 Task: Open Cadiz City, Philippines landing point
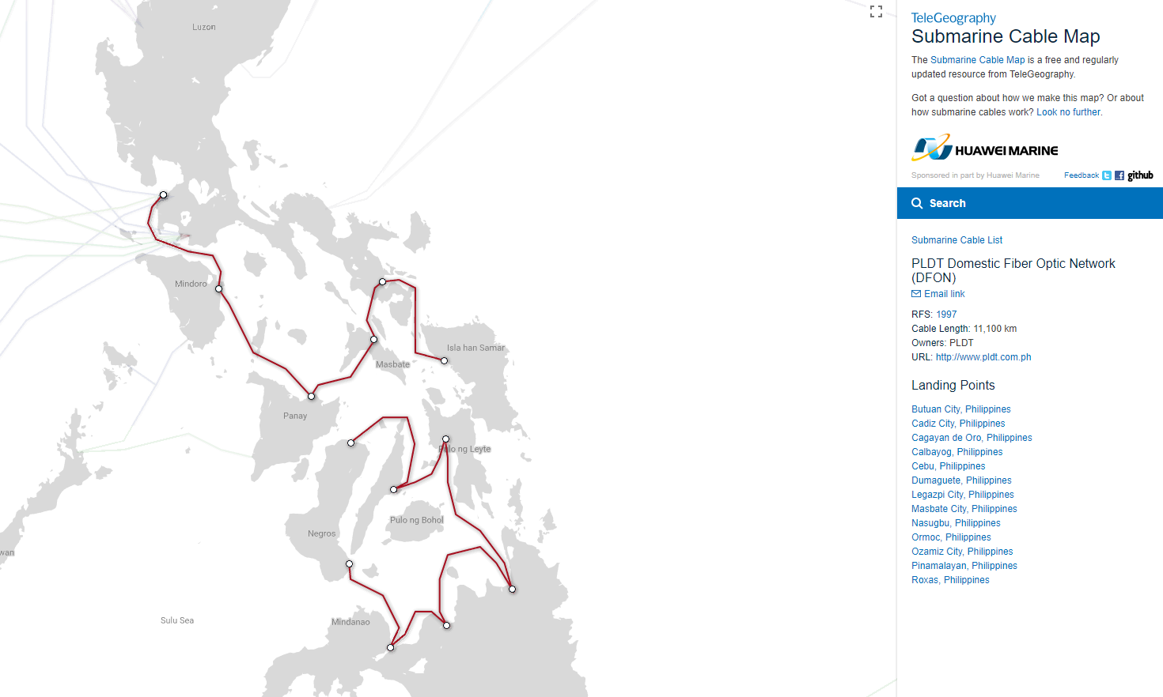[958, 424]
